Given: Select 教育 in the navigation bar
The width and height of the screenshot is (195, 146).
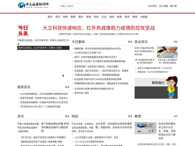Looking at the screenshot, I should click(73, 17).
